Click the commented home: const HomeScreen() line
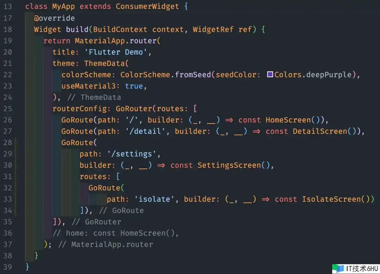 [x=116, y=233]
